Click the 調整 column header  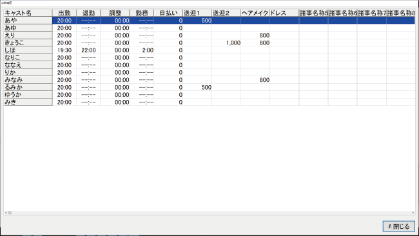coord(115,13)
